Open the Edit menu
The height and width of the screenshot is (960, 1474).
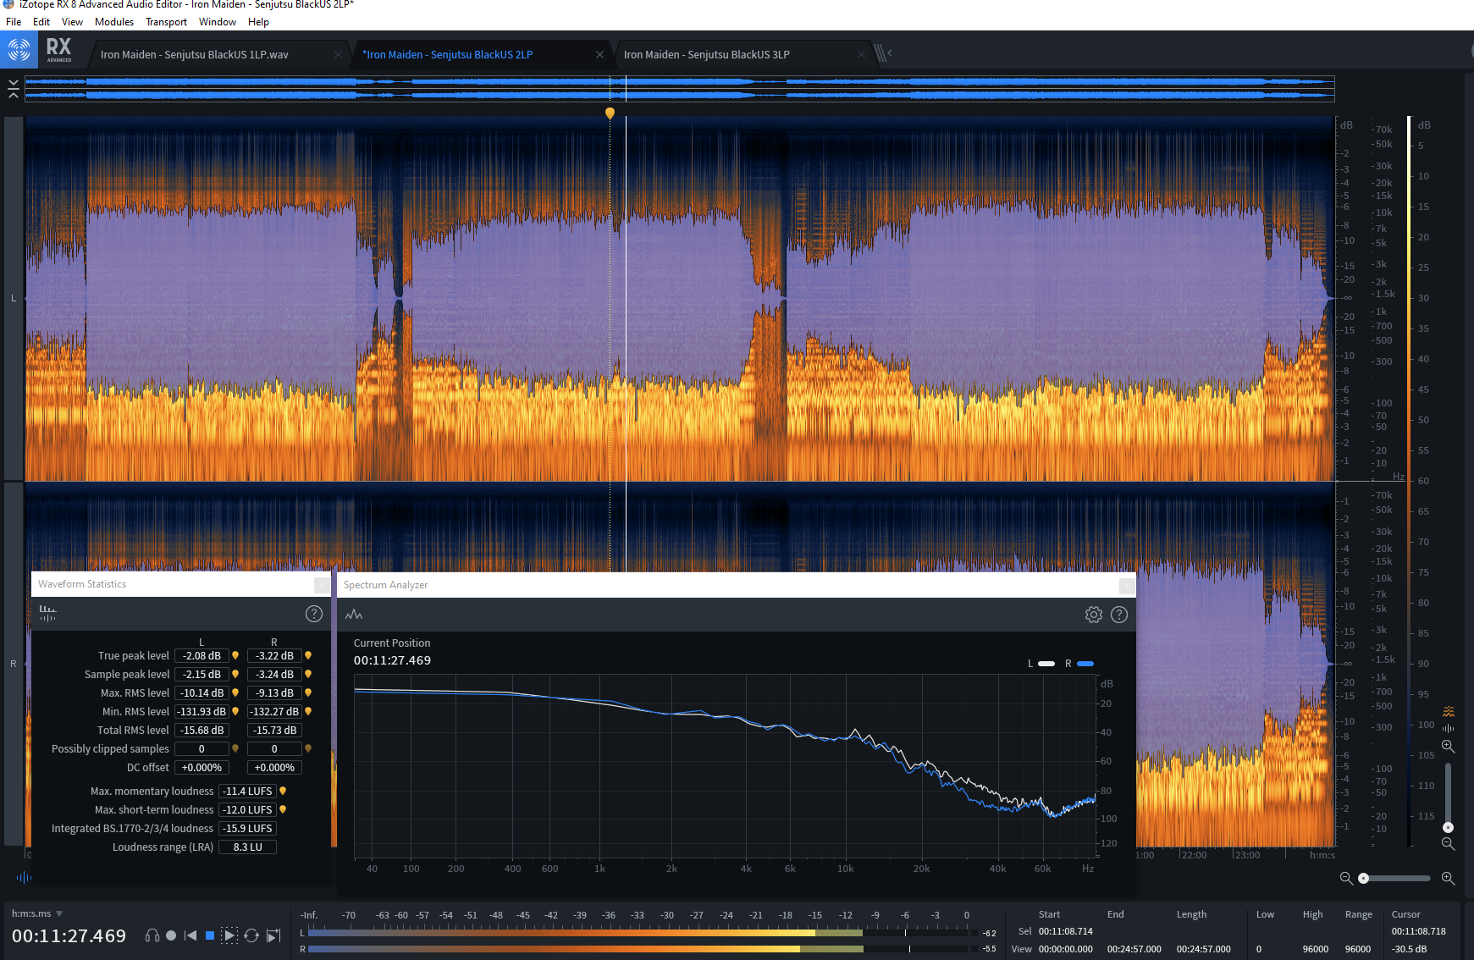tap(41, 22)
